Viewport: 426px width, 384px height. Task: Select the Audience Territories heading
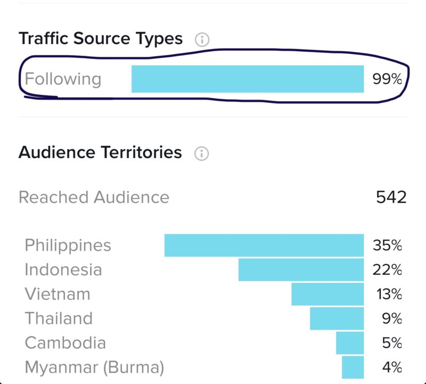click(100, 152)
